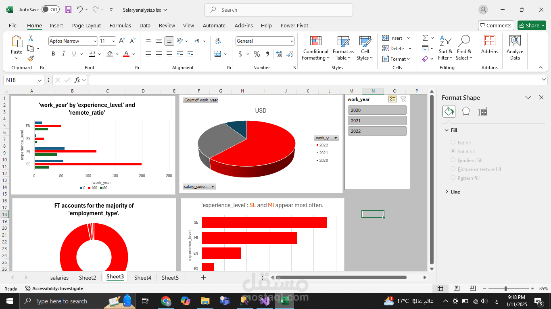Click the Comments button

pos(496,25)
